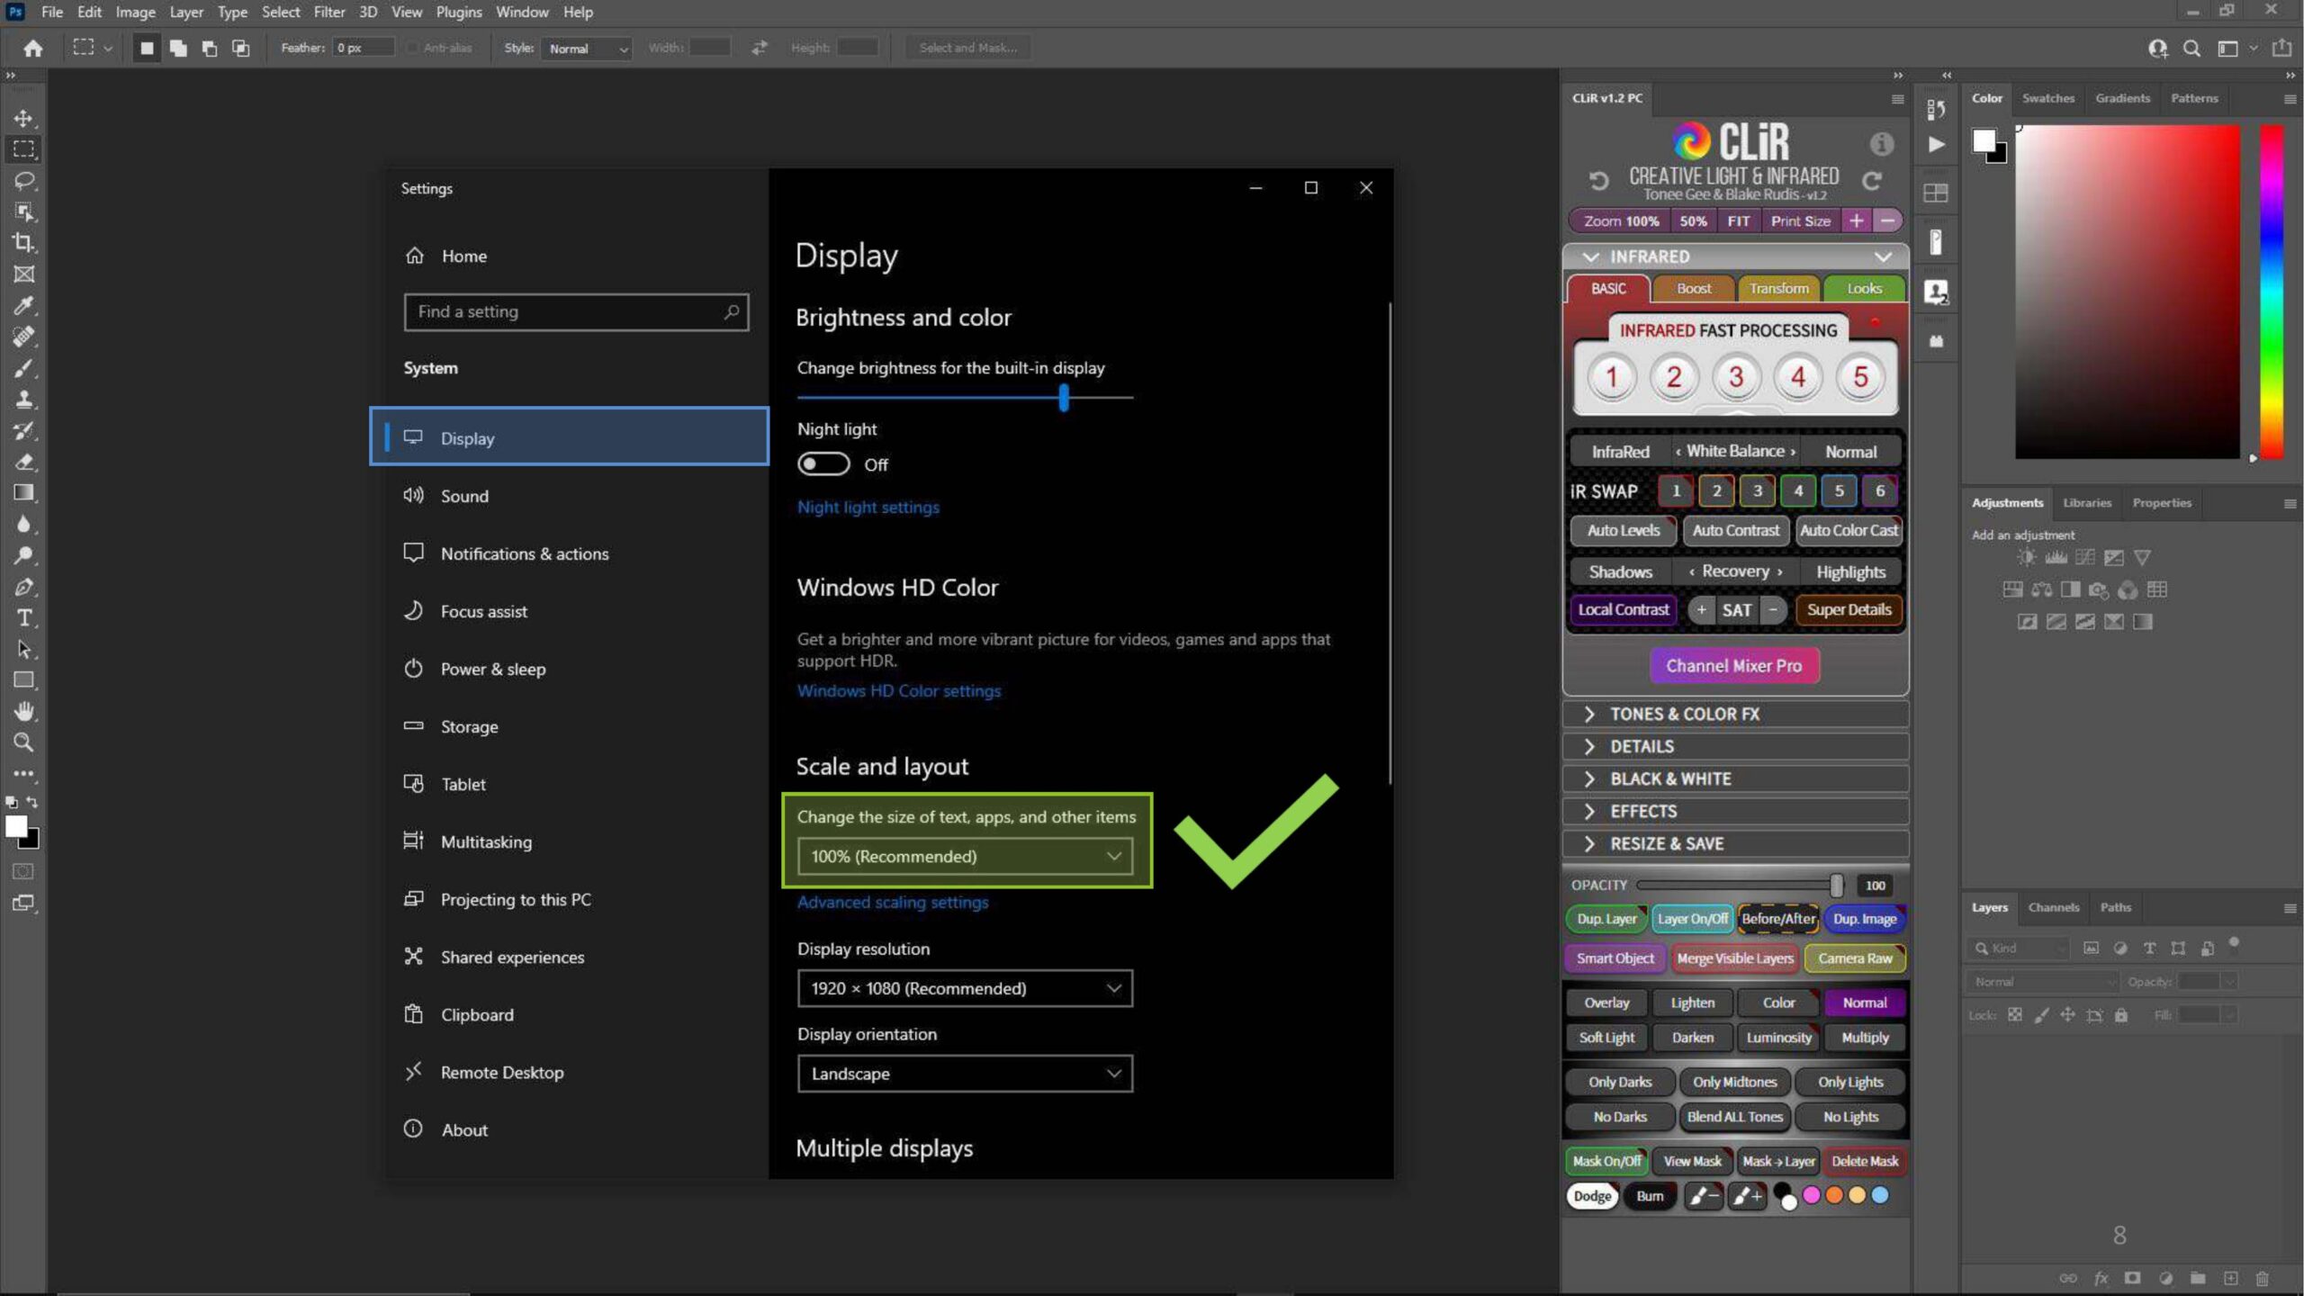
Task: Expand the EFFECTS section
Action: [x=1734, y=811]
